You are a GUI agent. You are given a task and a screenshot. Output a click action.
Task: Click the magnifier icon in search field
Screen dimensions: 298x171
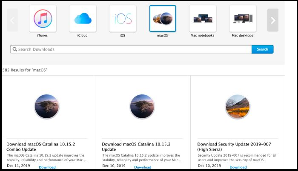point(14,49)
